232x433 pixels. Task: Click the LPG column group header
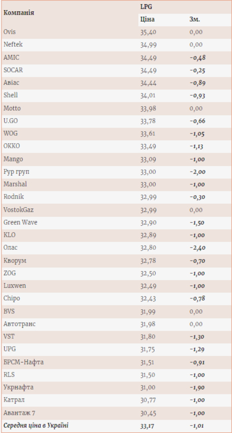point(146,7)
